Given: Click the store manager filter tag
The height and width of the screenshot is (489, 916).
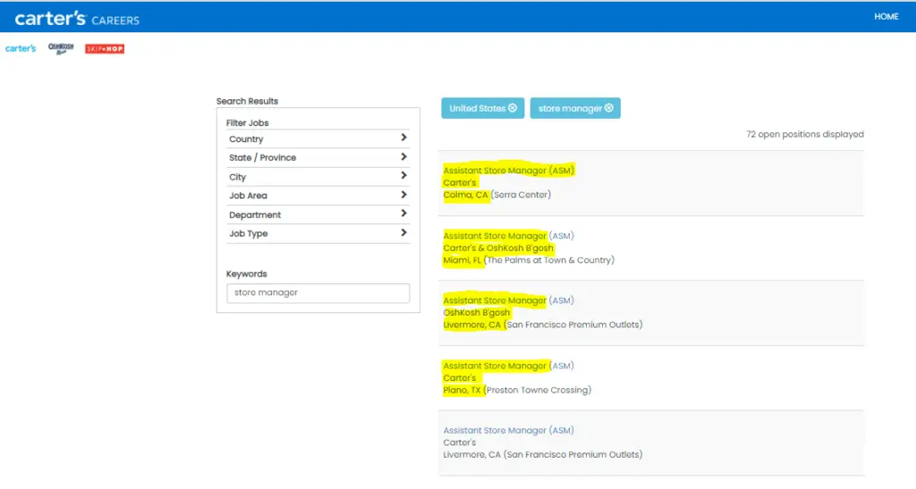Looking at the screenshot, I should [575, 108].
